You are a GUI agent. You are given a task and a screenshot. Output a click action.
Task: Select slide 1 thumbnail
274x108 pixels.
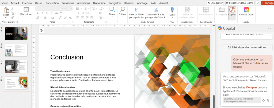16,34
